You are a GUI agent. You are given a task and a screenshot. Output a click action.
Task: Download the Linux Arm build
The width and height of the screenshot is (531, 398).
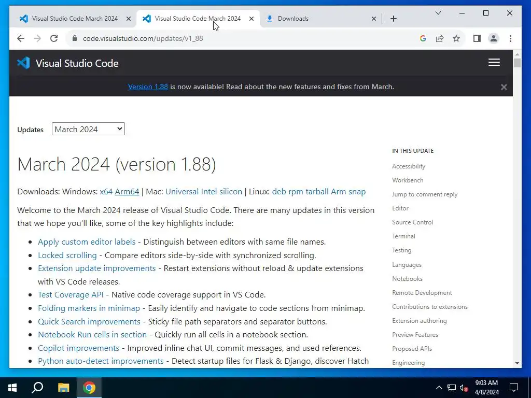coord(338,192)
